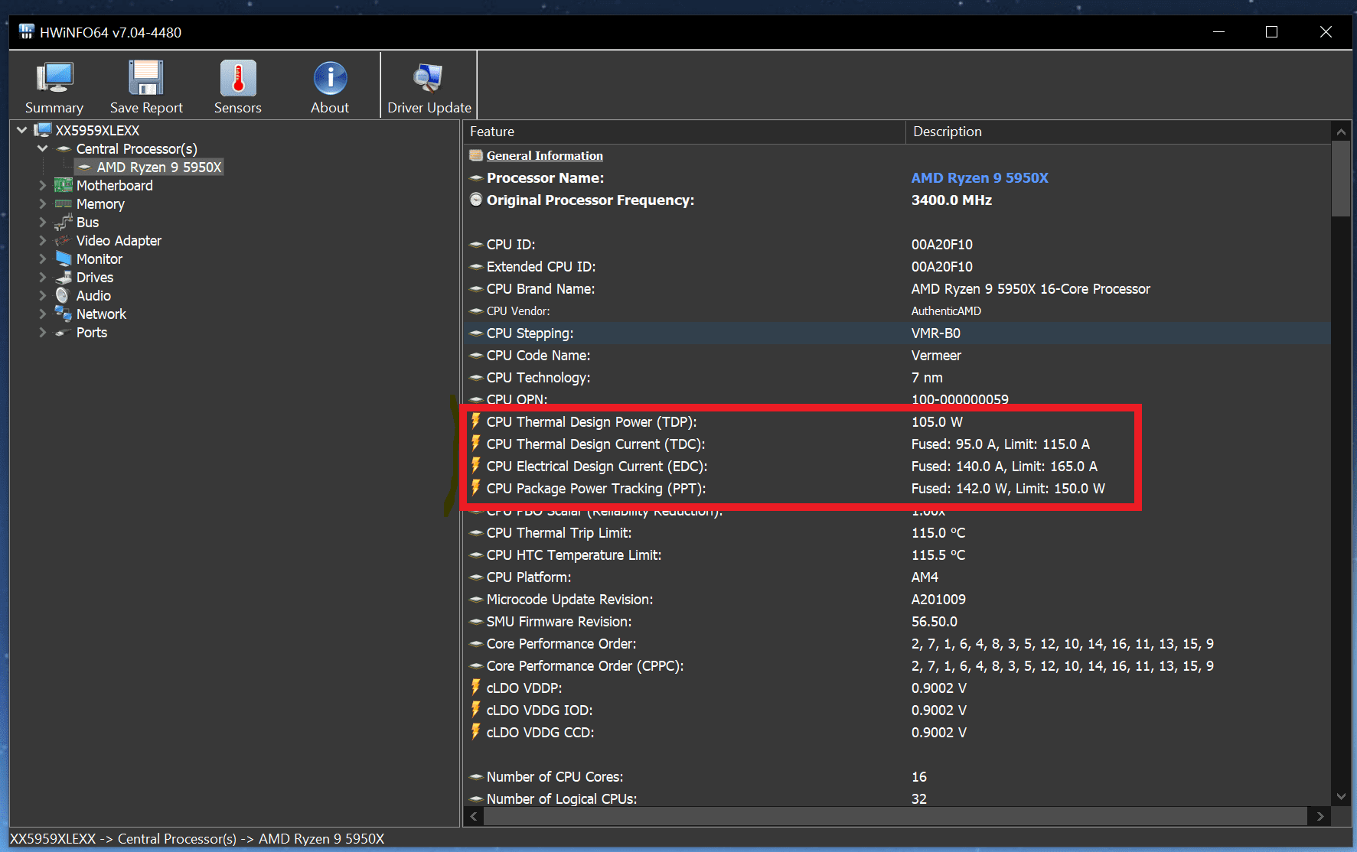
Task: Expand the Monitor tree node
Action: (42, 259)
